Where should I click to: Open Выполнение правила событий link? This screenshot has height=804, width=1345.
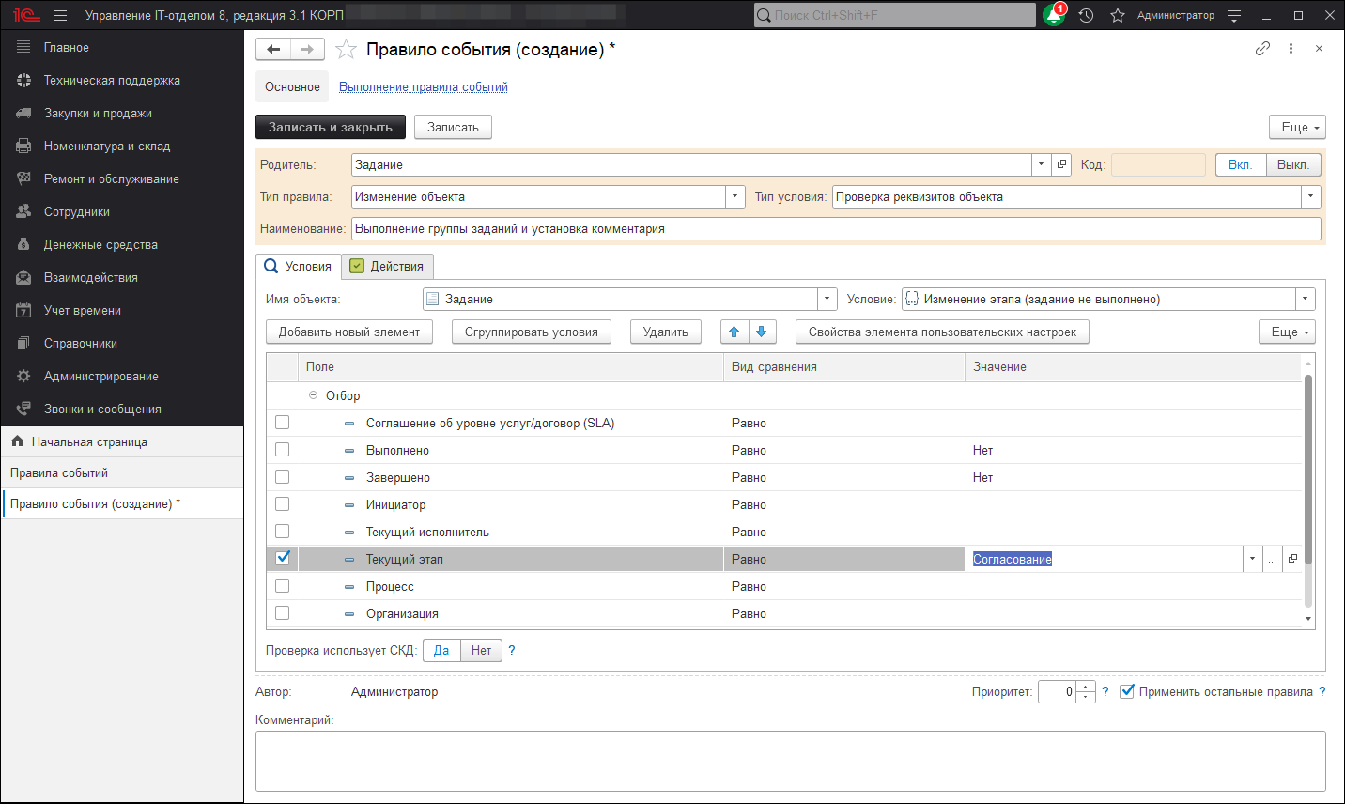coord(423,87)
